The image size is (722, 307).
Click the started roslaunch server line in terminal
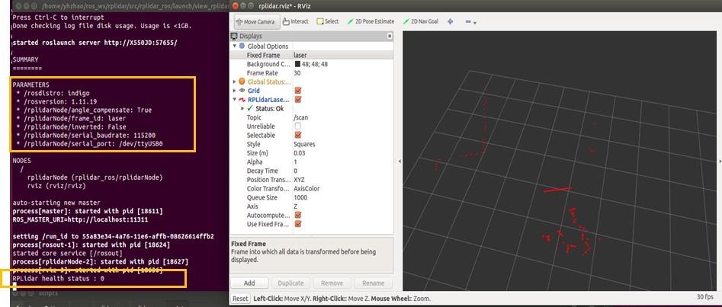[95, 43]
